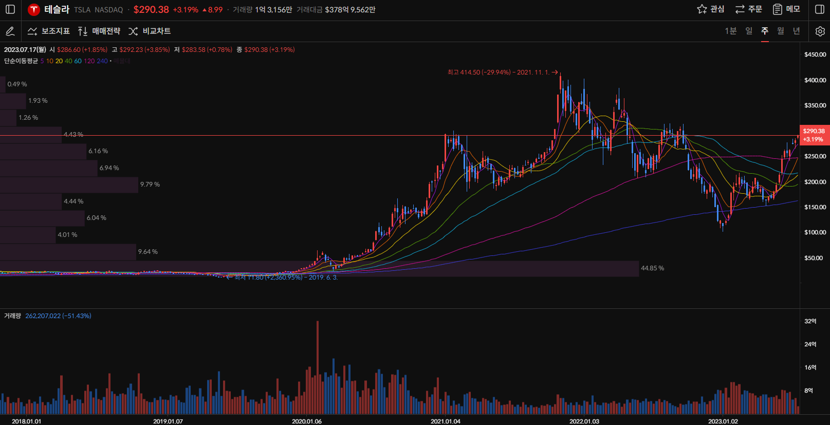The height and width of the screenshot is (425, 830).
Task: Click the 2020.01.06 date axis label
Action: pyautogui.click(x=307, y=421)
